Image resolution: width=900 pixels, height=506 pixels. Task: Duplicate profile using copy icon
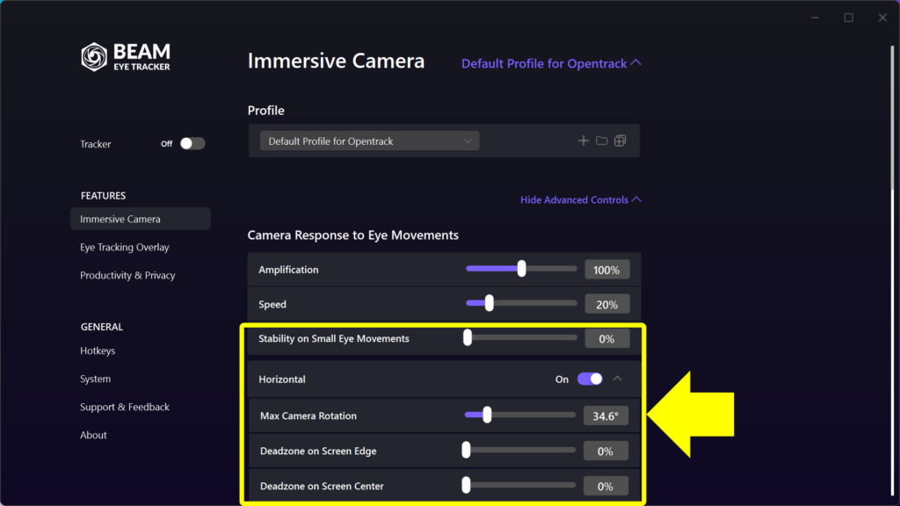[x=620, y=141]
